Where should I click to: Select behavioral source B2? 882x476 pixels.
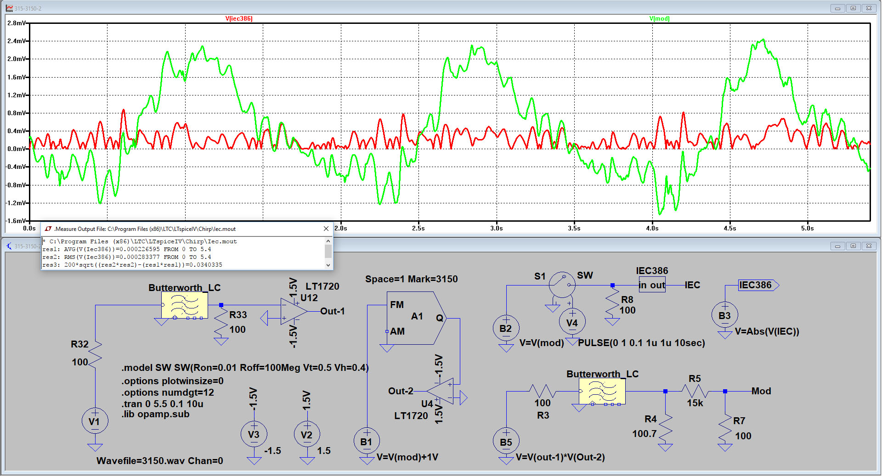coord(506,328)
